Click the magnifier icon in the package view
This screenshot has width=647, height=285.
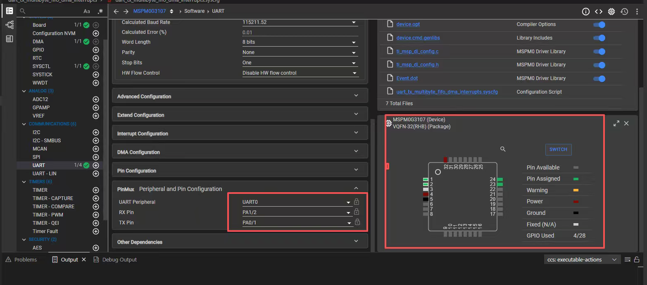click(x=503, y=149)
